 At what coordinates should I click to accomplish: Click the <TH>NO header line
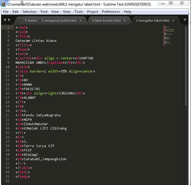22,80
